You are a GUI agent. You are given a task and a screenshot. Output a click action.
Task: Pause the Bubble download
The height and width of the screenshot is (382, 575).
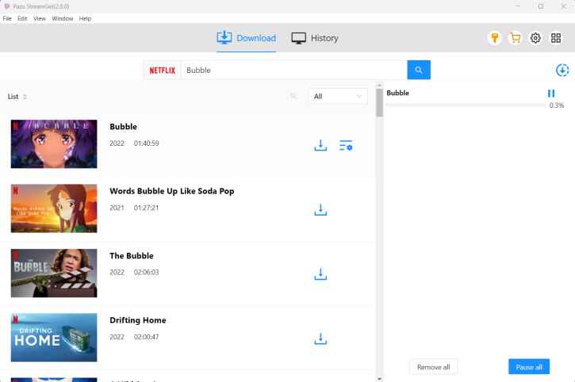[x=551, y=94]
